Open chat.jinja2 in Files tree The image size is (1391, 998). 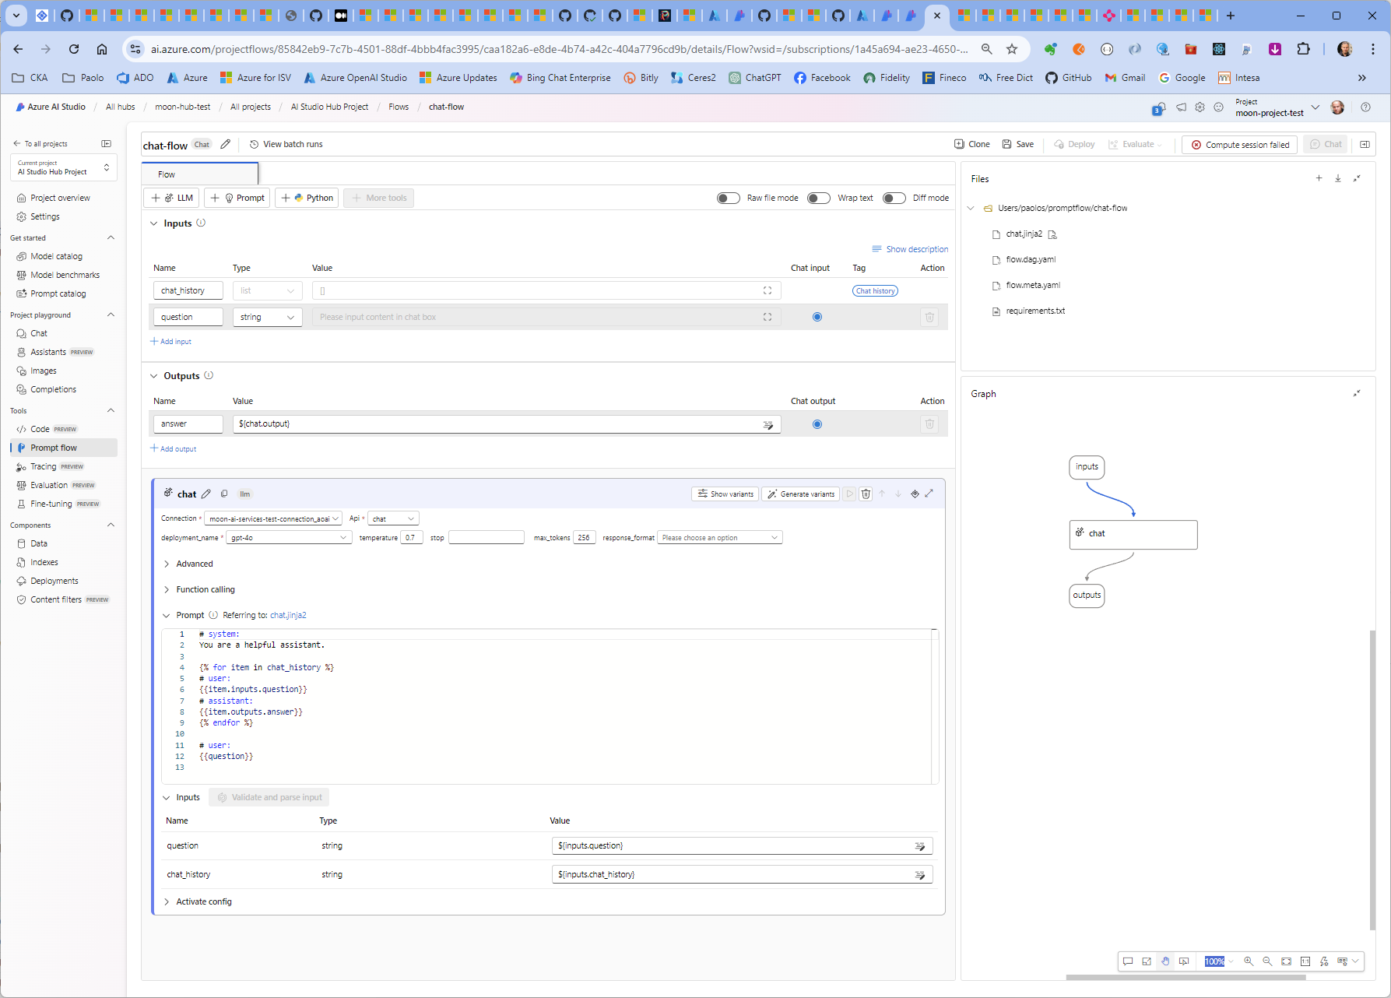(x=1024, y=234)
